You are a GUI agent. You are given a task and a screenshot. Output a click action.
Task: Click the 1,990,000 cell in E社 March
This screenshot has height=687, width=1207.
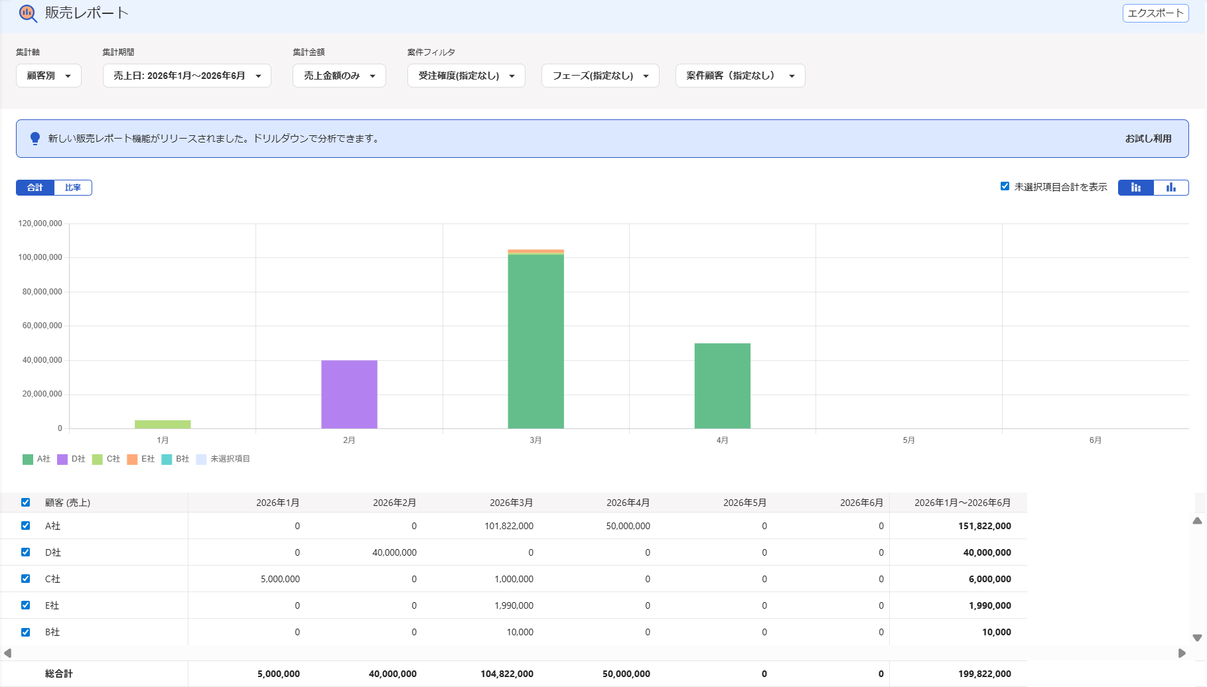point(514,605)
